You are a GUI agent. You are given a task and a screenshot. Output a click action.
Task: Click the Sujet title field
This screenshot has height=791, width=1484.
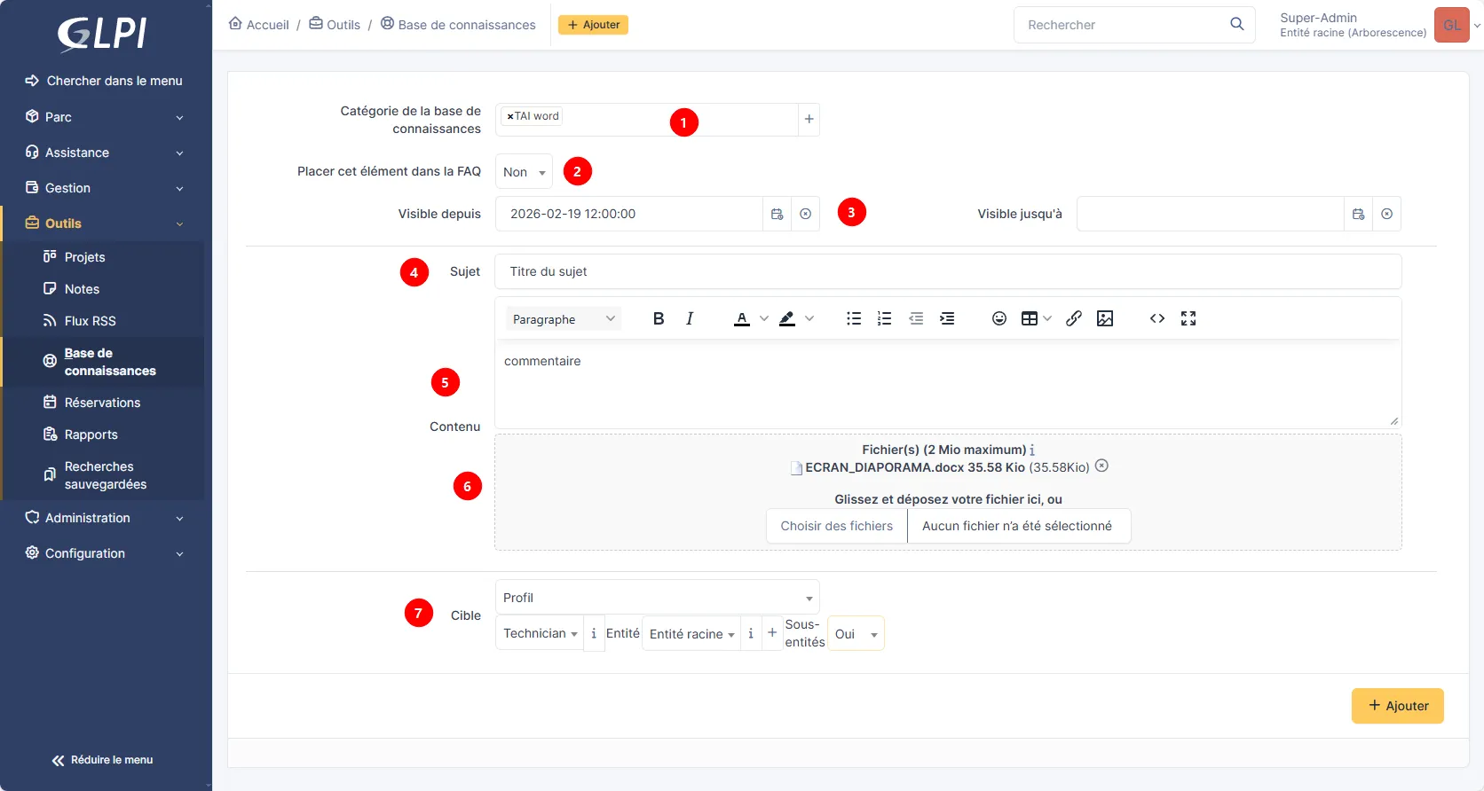[x=948, y=271]
